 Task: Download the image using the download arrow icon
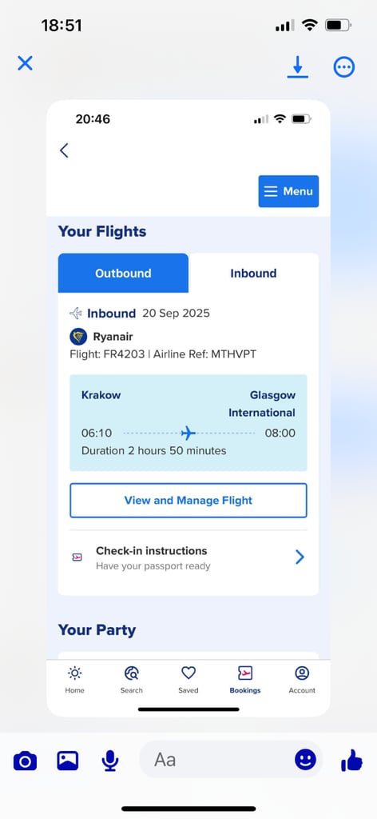298,67
